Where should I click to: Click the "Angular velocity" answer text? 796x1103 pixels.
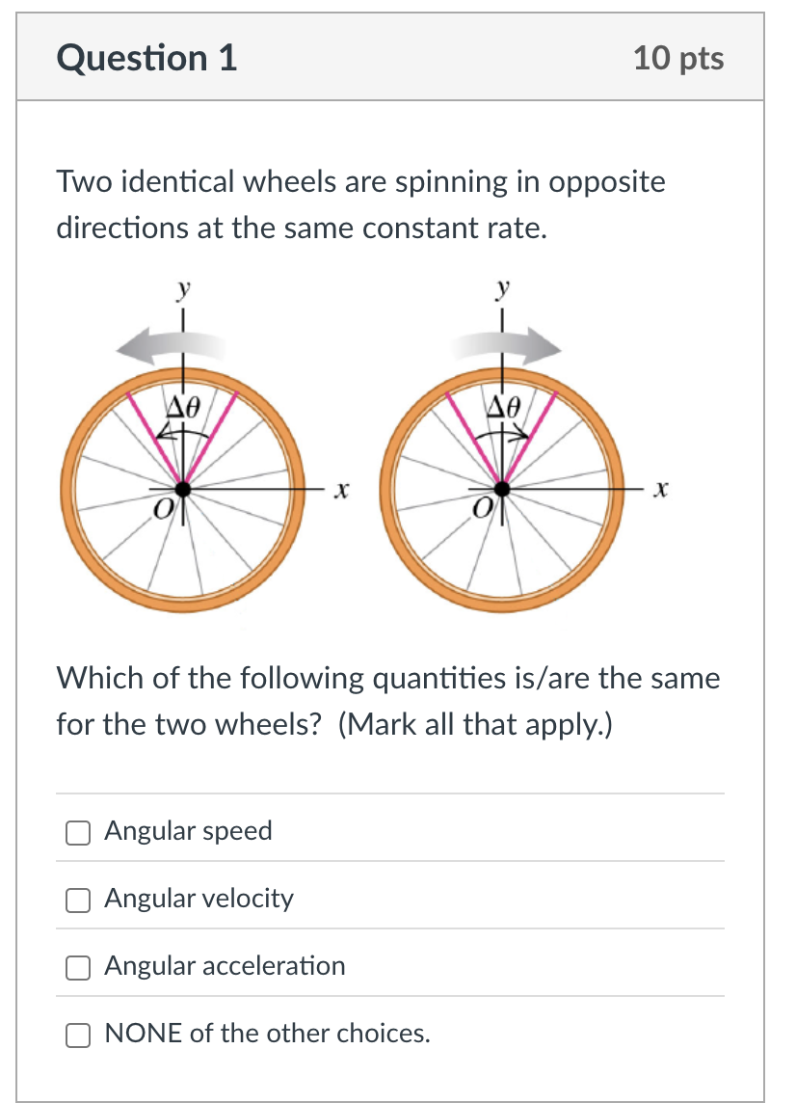pyautogui.click(x=199, y=899)
